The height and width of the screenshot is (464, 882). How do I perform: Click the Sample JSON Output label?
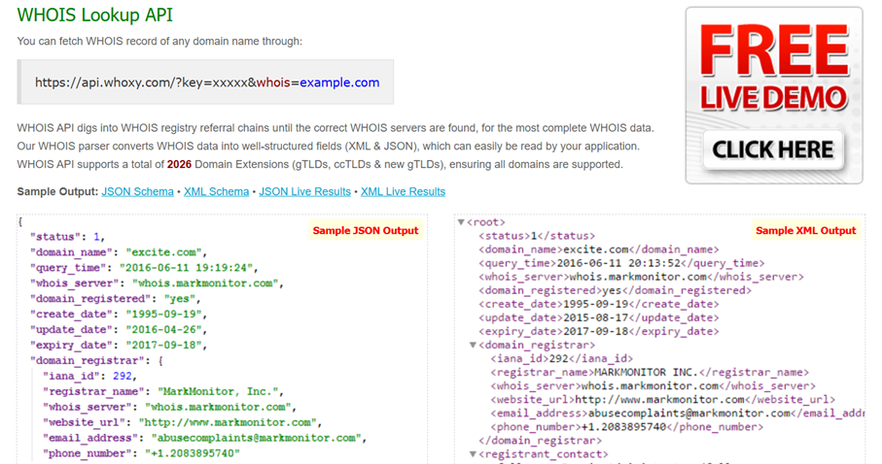coord(366,230)
